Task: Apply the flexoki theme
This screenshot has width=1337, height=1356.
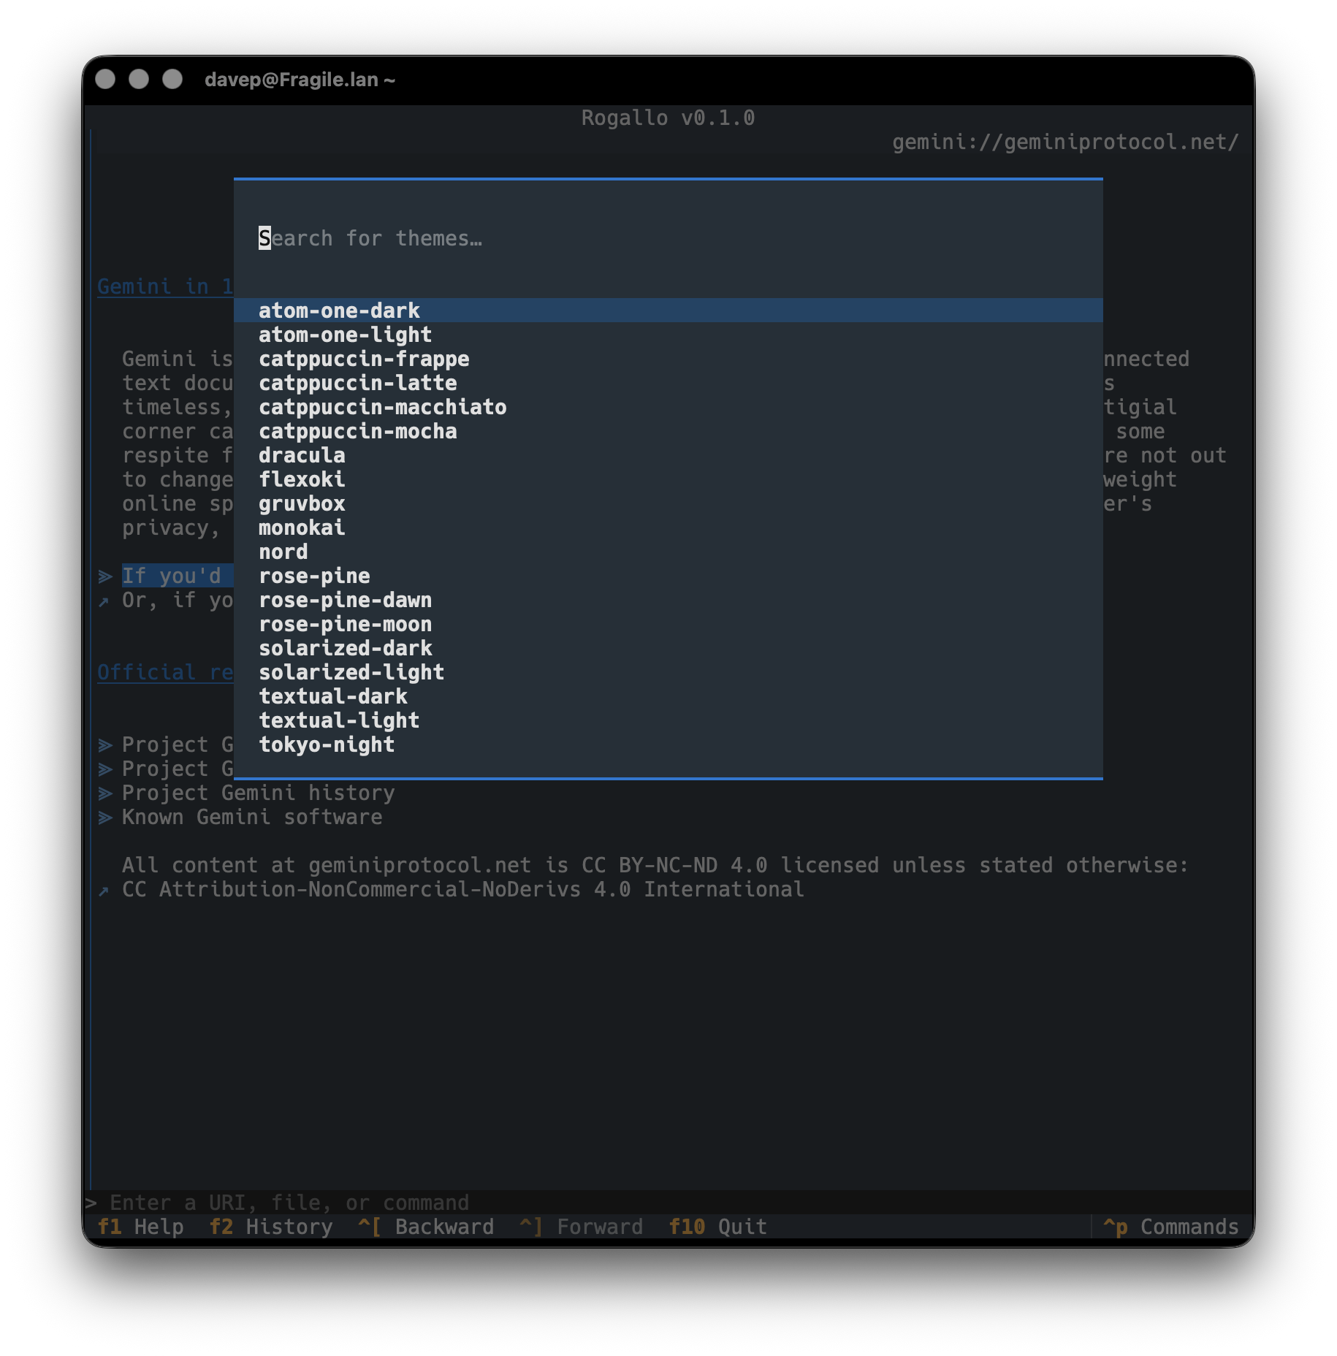Action: click(x=668, y=479)
